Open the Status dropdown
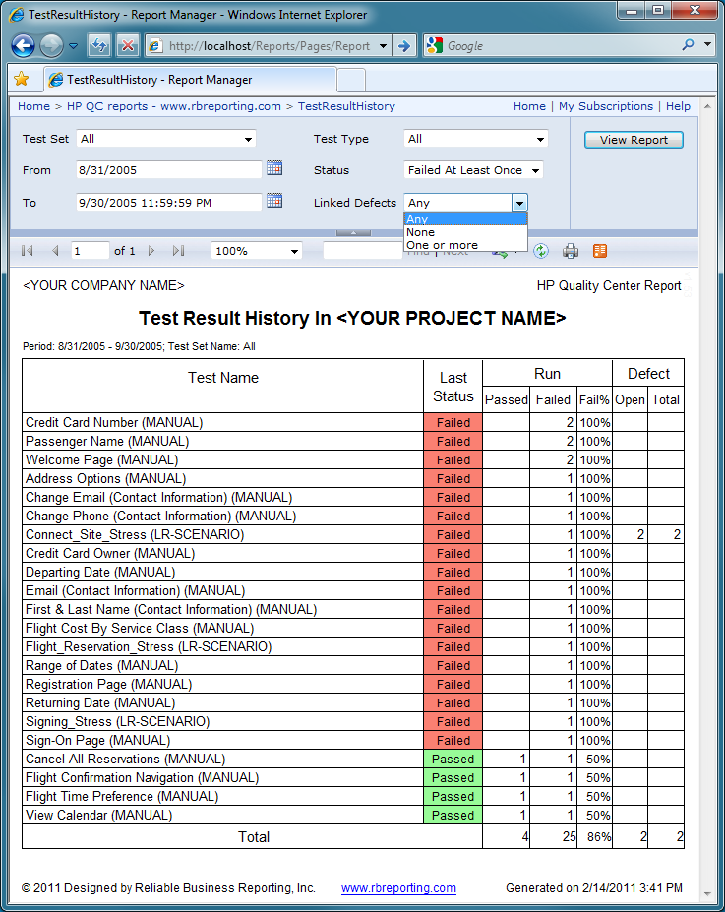This screenshot has height=912, width=725. 473,170
